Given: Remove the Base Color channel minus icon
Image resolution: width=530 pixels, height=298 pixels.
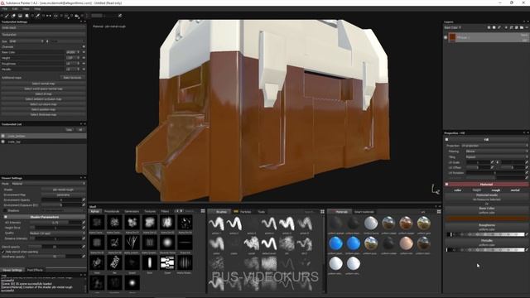Looking at the screenshot, I should (x=84, y=52).
